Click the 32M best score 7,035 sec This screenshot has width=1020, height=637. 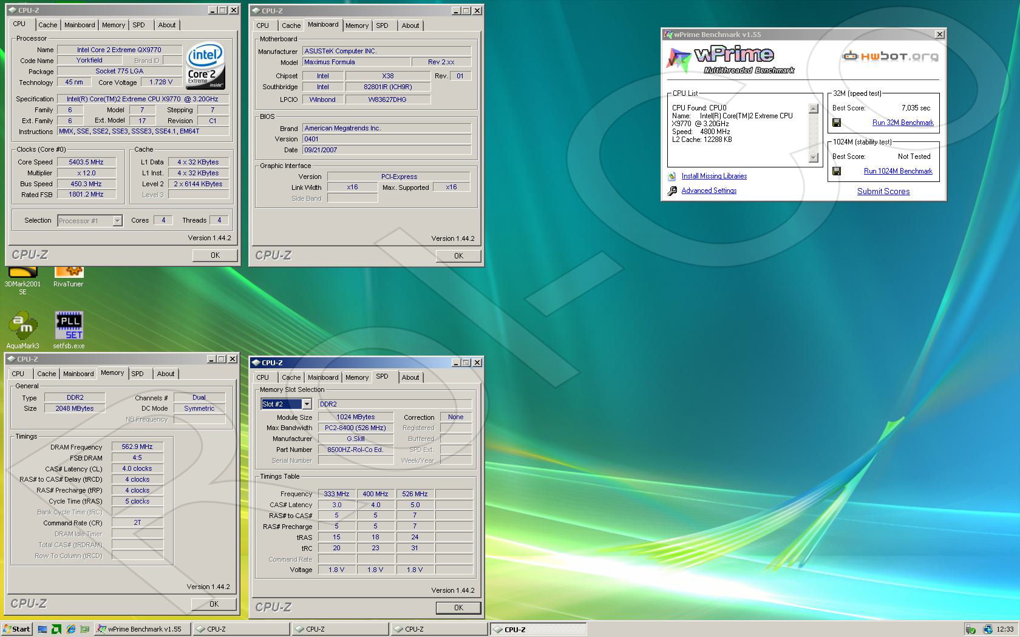click(916, 108)
